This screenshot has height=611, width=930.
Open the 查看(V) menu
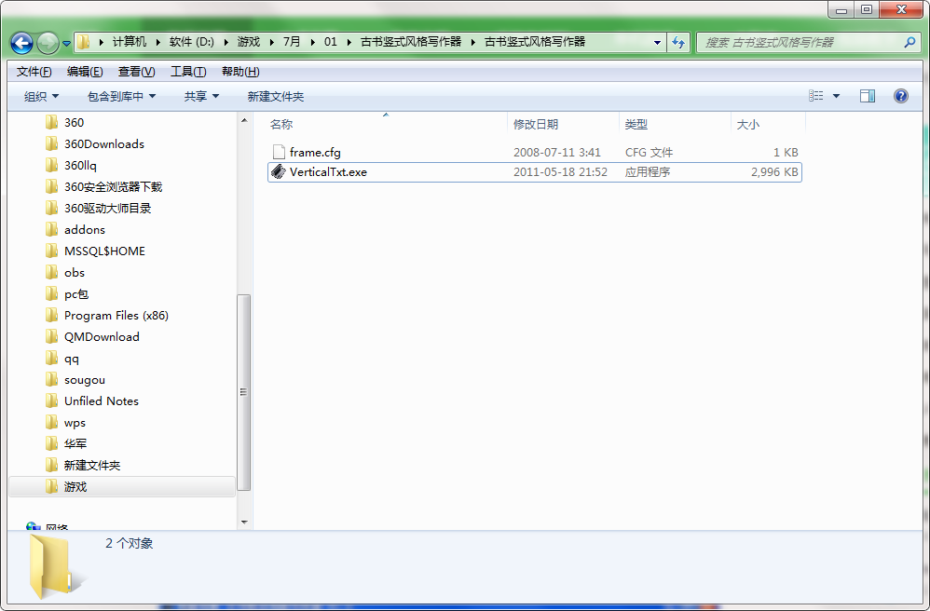pyautogui.click(x=136, y=72)
